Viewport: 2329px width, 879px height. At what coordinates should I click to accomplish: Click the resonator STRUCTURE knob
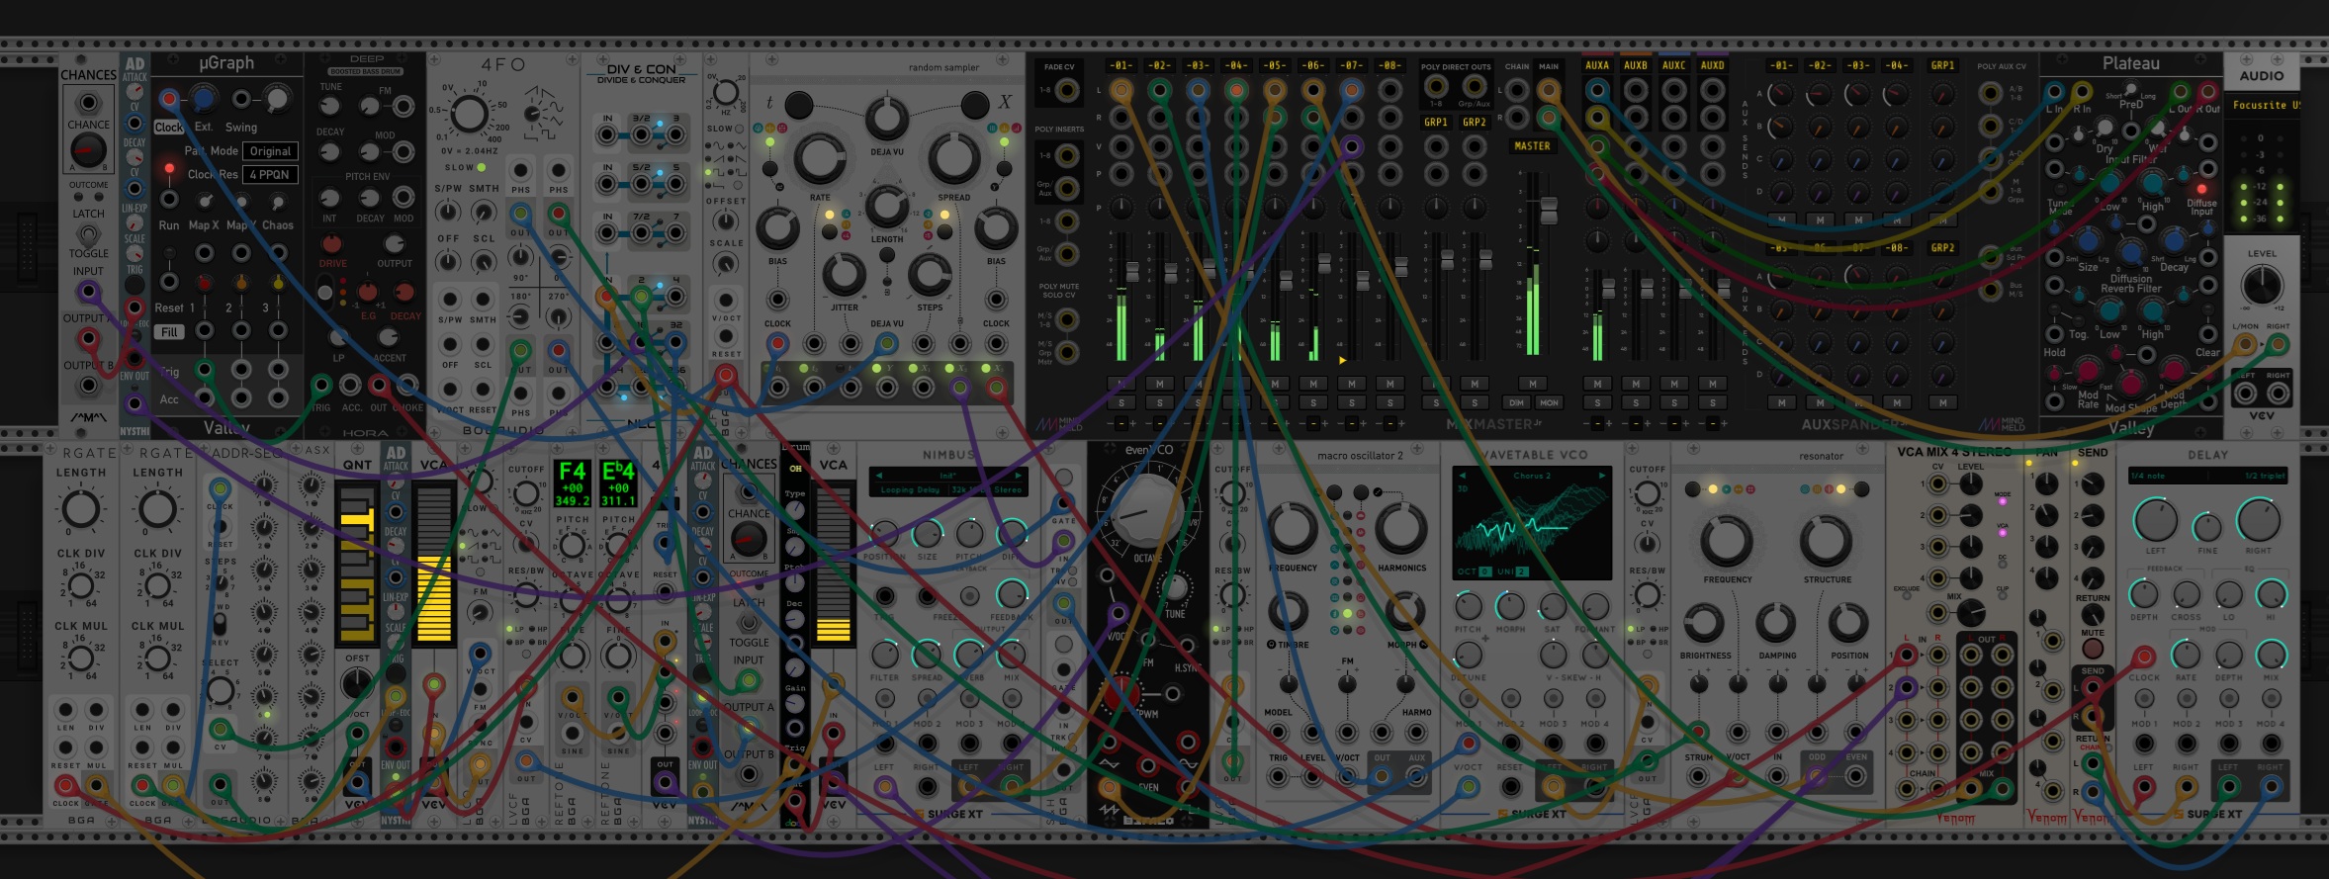1826,540
